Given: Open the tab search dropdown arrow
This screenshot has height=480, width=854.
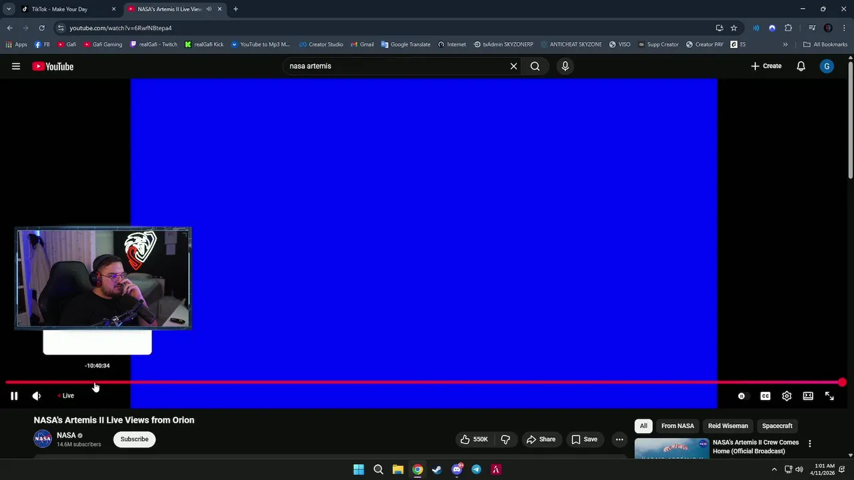Looking at the screenshot, I should click(x=8, y=9).
